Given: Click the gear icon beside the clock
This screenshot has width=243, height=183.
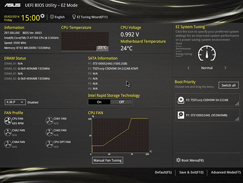Looking at the screenshot, I should point(42,16).
